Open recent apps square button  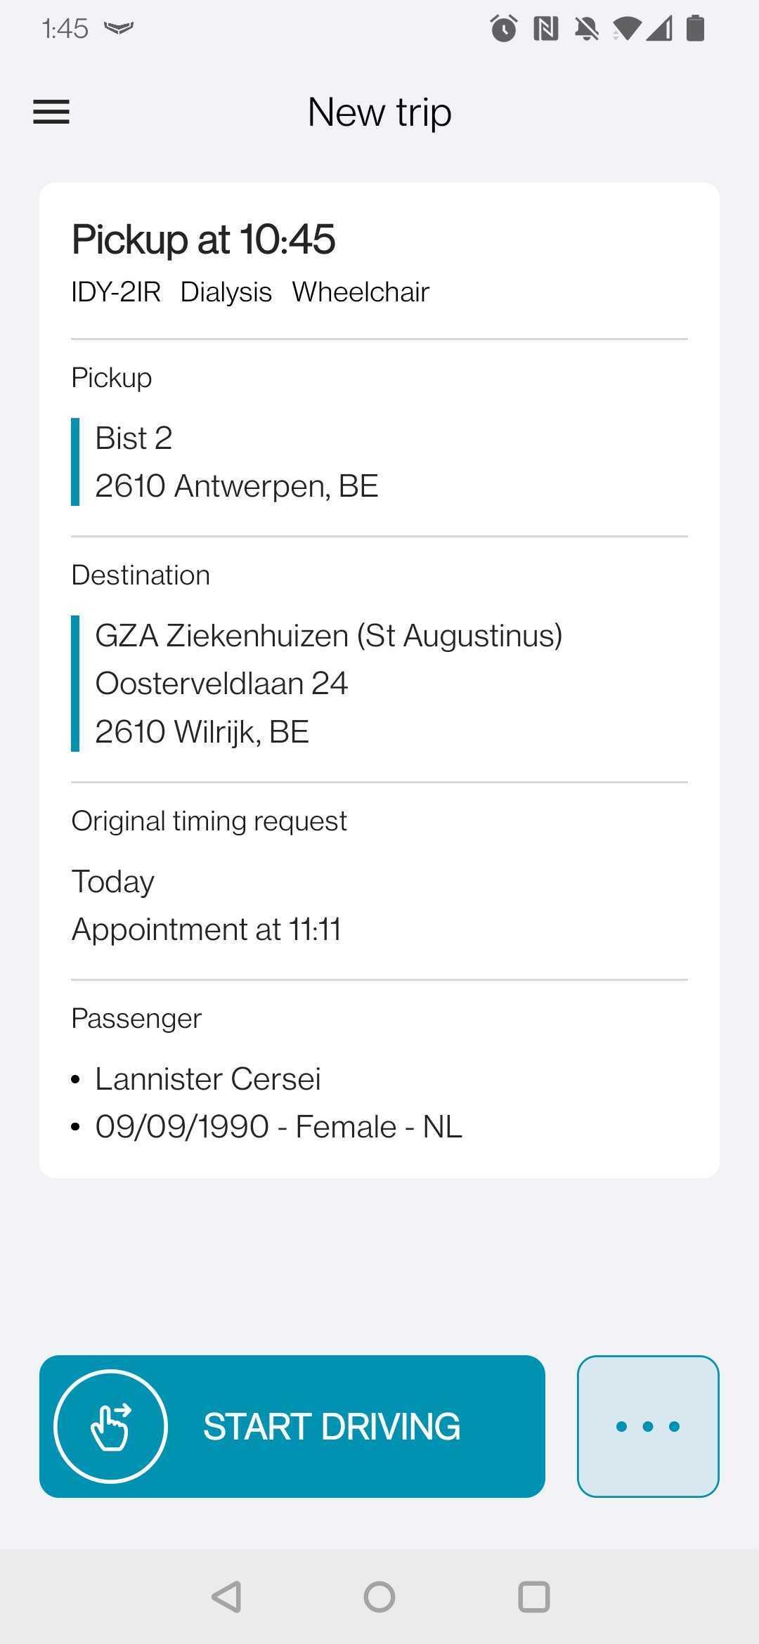[x=533, y=1596]
